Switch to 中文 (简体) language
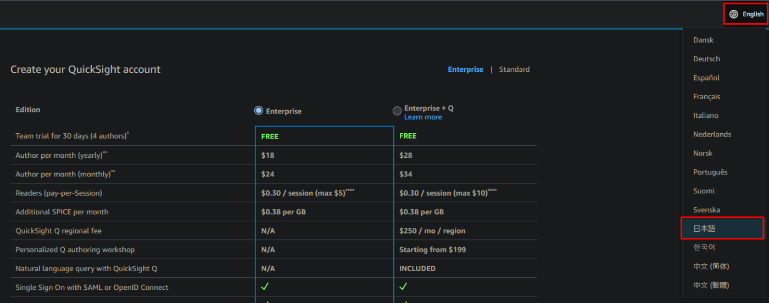Screen dimensions: 769x303 coord(711,266)
